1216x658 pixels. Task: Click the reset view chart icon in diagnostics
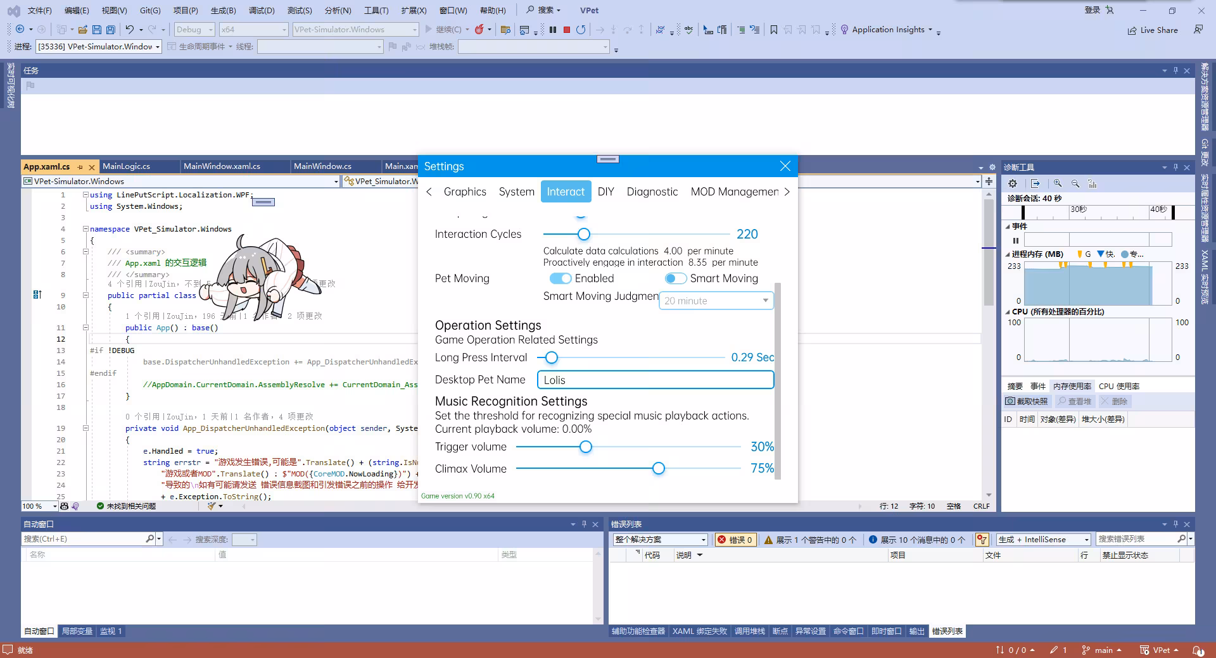(1092, 183)
